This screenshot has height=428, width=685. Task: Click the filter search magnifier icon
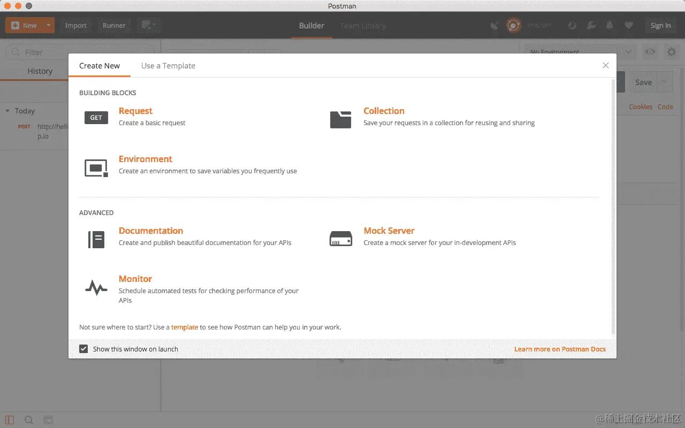click(x=16, y=52)
